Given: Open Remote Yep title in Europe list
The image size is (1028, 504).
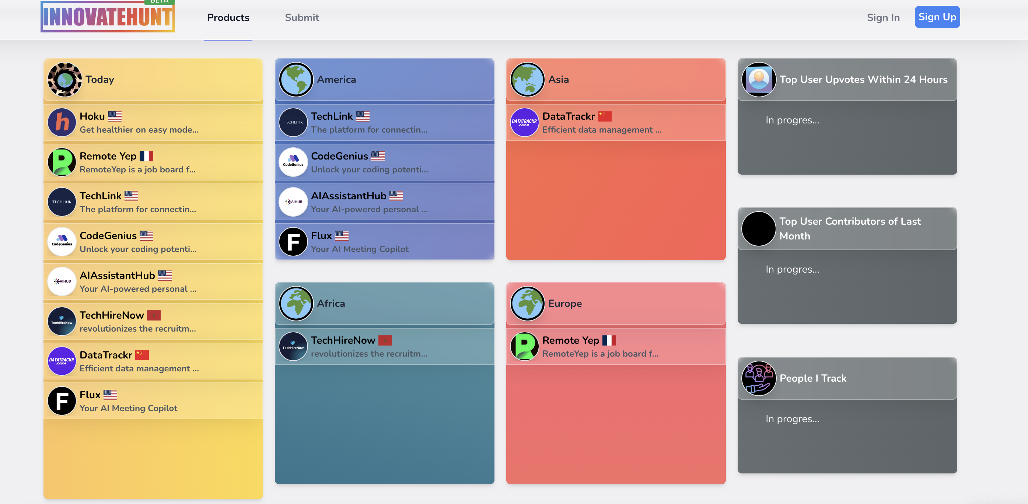Looking at the screenshot, I should point(571,340).
